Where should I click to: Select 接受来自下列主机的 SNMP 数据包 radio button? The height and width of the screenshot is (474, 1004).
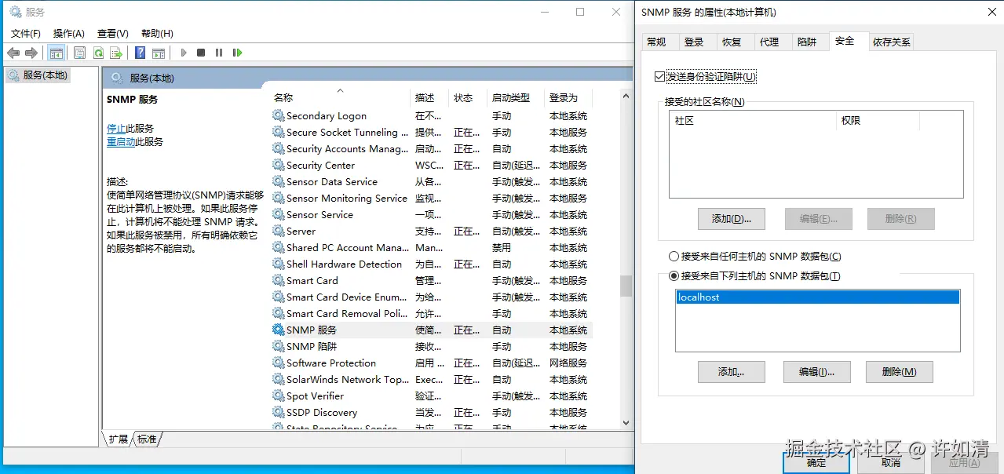pos(674,276)
